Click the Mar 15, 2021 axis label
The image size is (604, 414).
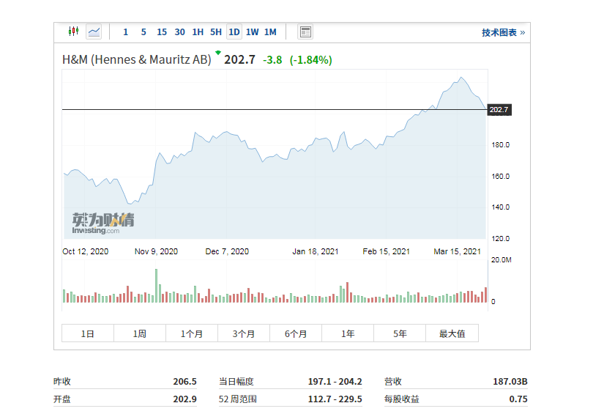(x=458, y=251)
